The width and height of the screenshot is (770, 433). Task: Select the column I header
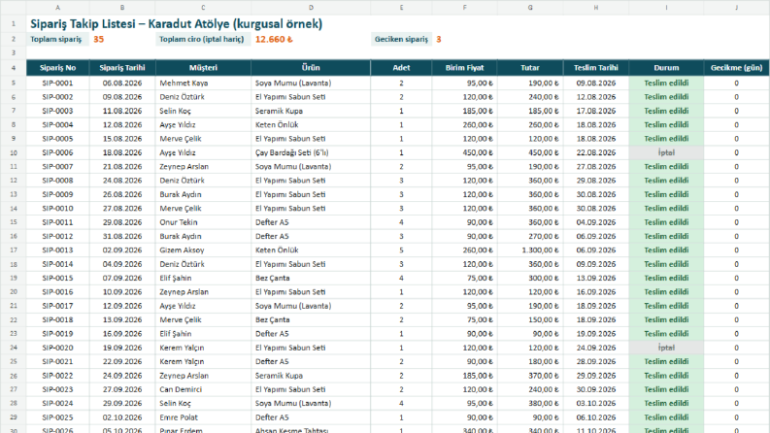coord(666,8)
